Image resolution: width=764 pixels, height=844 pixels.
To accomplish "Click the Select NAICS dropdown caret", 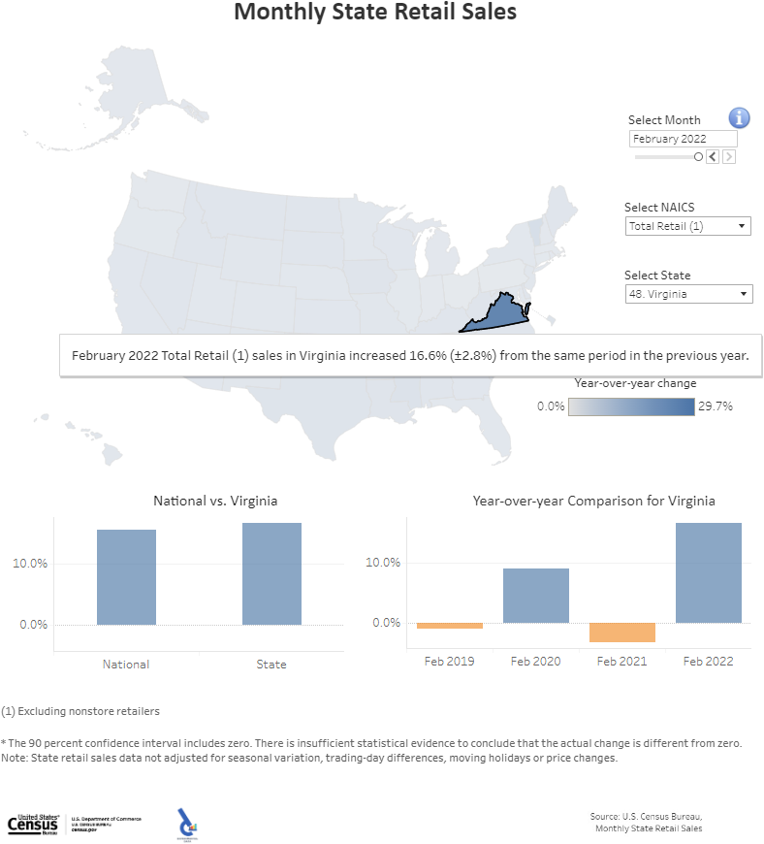I will 741,225.
